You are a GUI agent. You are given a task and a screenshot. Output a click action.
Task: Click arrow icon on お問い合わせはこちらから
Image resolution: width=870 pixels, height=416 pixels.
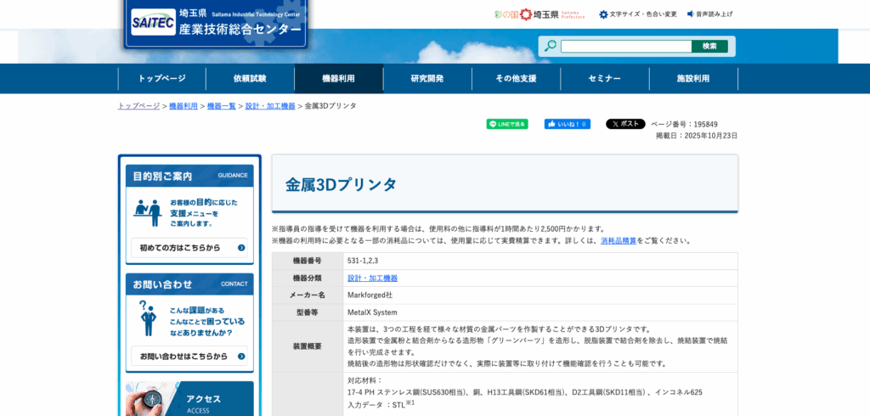(x=241, y=356)
